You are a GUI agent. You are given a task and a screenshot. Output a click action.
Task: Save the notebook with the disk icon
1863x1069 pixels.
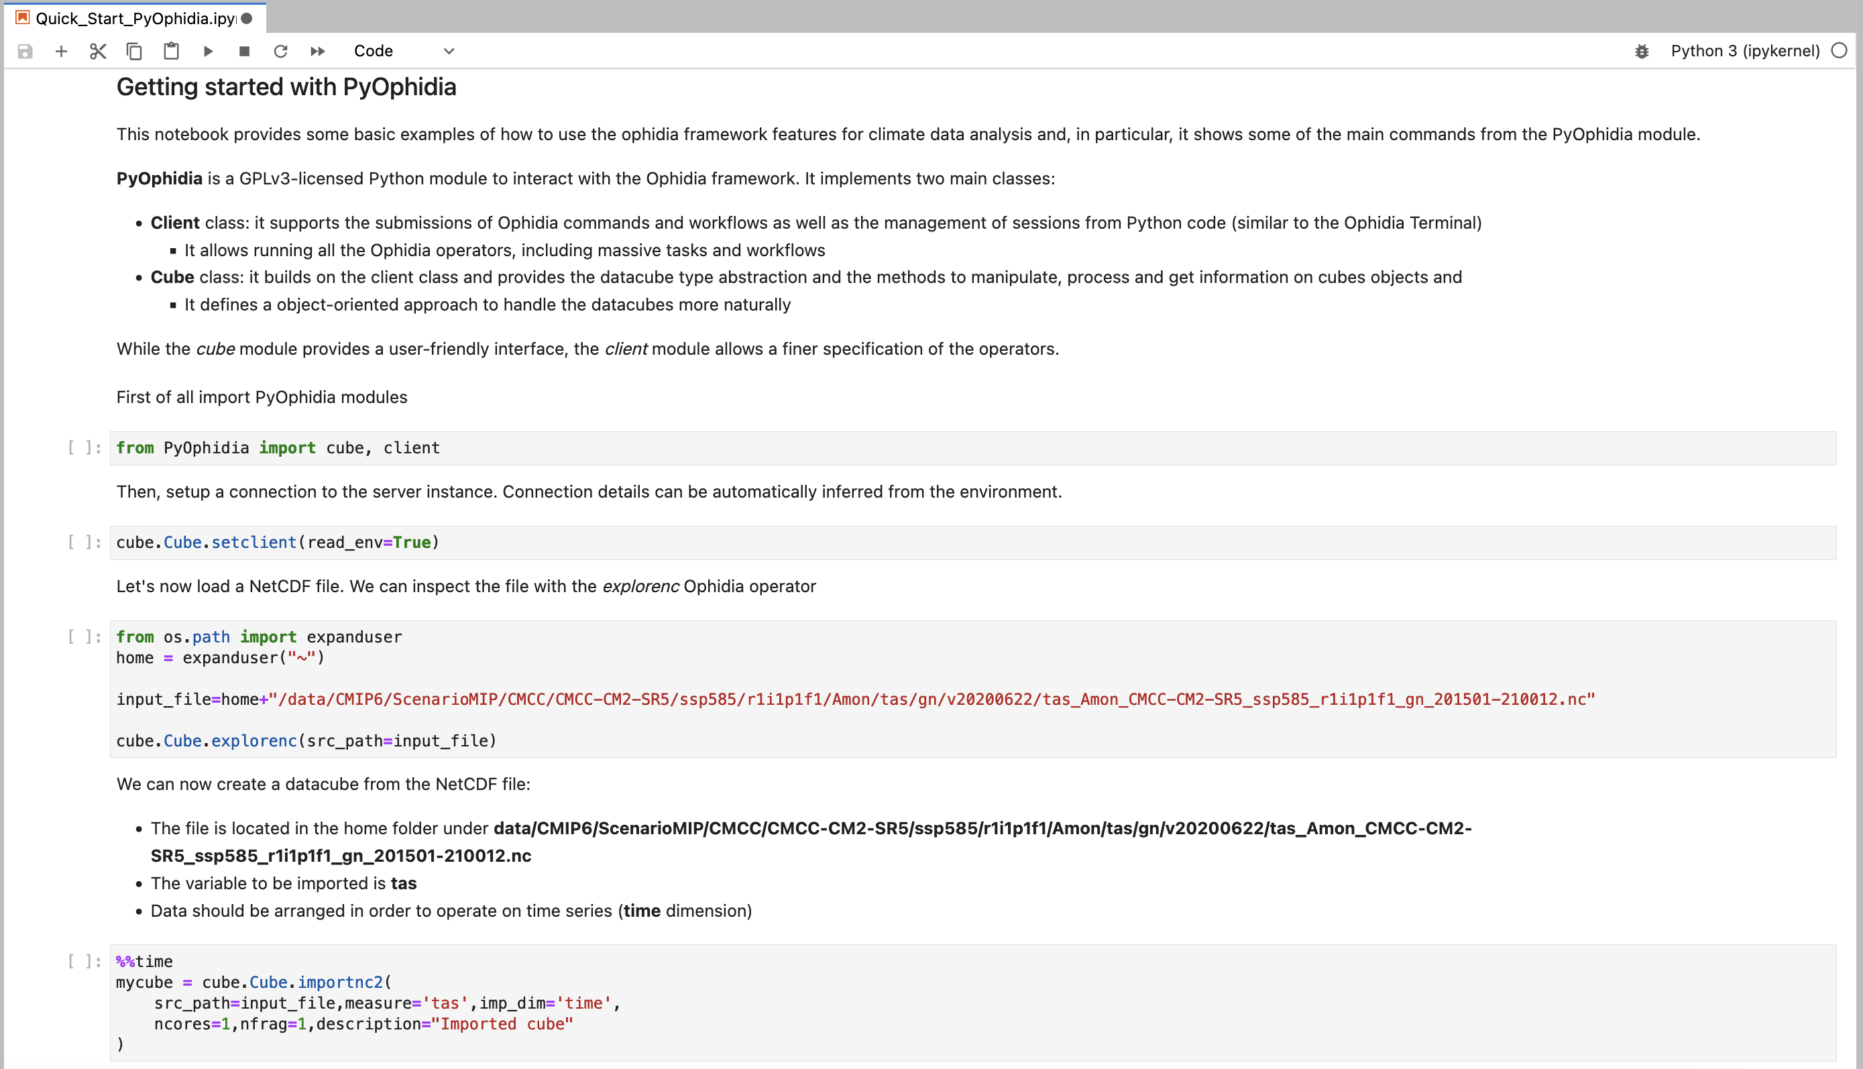25,52
